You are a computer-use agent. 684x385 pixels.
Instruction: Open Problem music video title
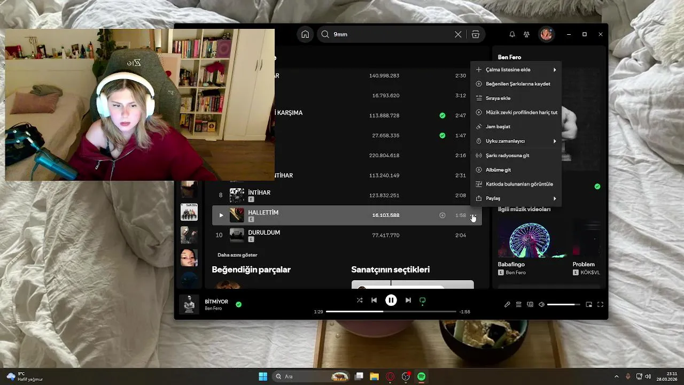[x=584, y=264]
